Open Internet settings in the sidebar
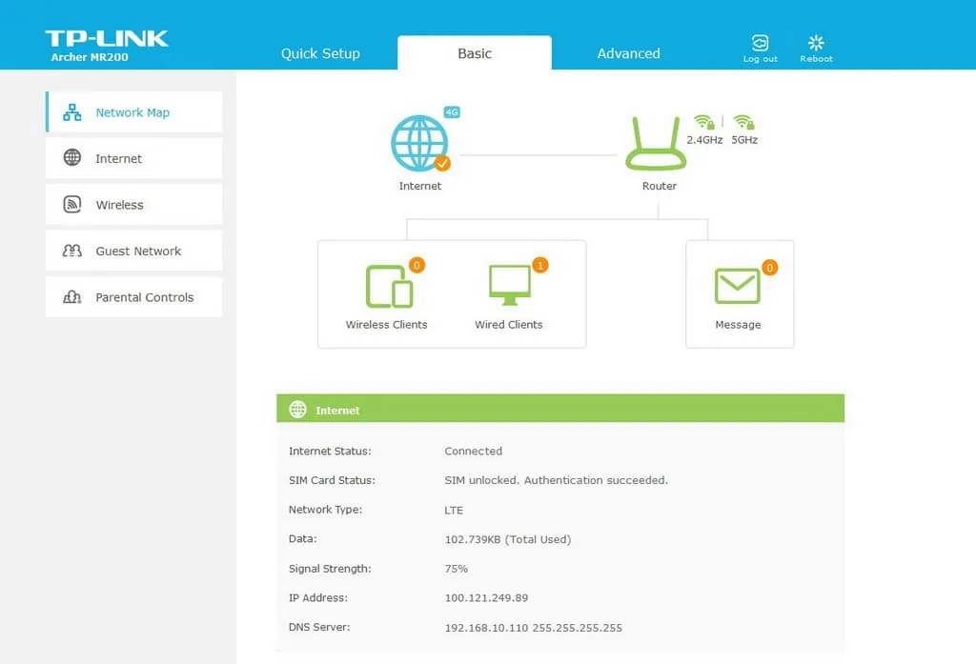This screenshot has width=976, height=664. click(x=133, y=159)
